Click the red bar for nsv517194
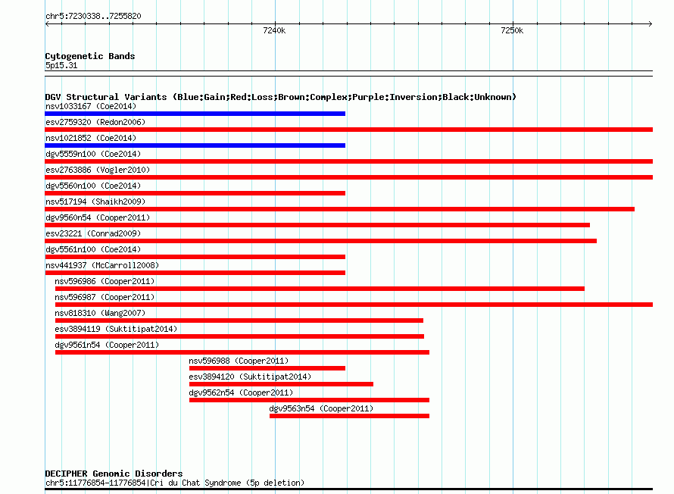Image resolution: width=674 pixels, height=494 pixels. [x=340, y=209]
